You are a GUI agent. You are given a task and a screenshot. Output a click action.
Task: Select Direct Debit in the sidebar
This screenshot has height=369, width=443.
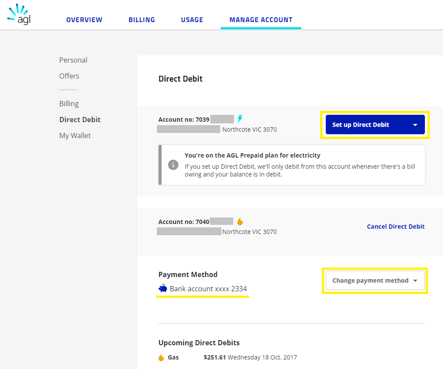coord(80,119)
